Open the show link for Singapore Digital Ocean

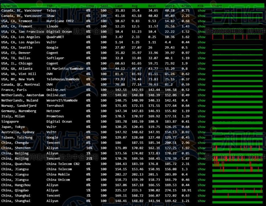201,122
